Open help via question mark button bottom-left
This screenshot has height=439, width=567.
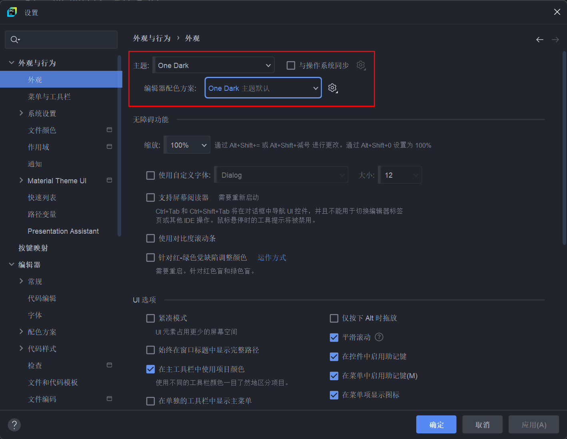(x=14, y=425)
